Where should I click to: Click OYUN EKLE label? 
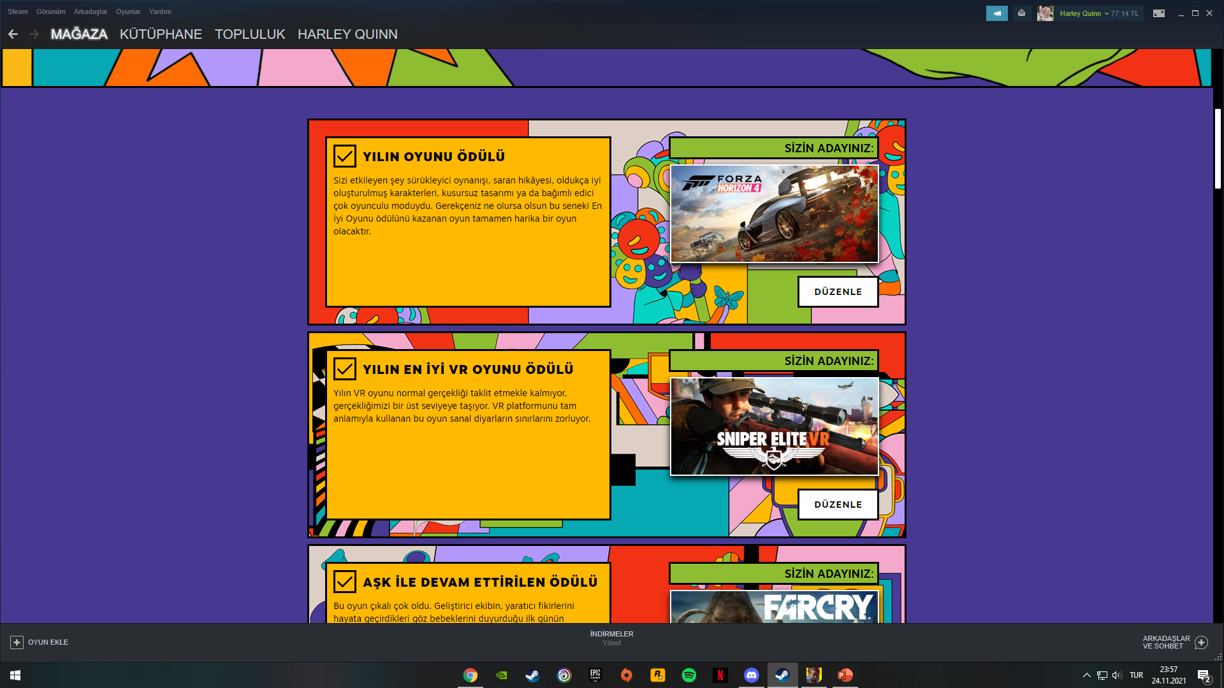click(48, 642)
